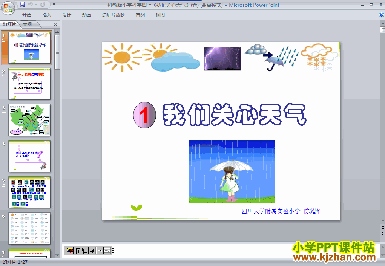The height and width of the screenshot is (266, 385).
Task: Restore down the PowerPoint window
Action: coord(371,5)
